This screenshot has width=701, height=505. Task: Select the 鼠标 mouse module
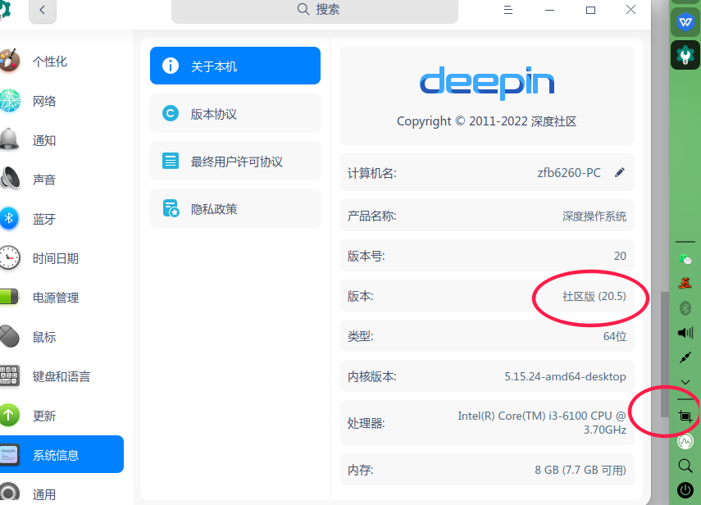[43, 337]
